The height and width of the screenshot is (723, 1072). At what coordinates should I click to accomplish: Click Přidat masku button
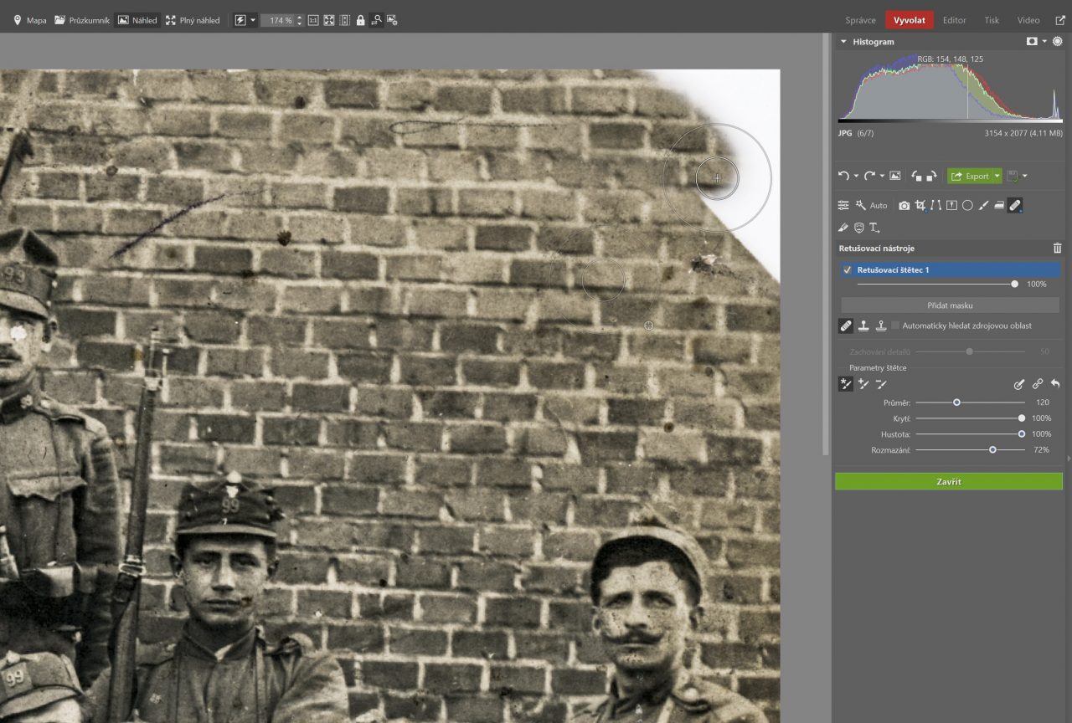pyautogui.click(x=950, y=305)
